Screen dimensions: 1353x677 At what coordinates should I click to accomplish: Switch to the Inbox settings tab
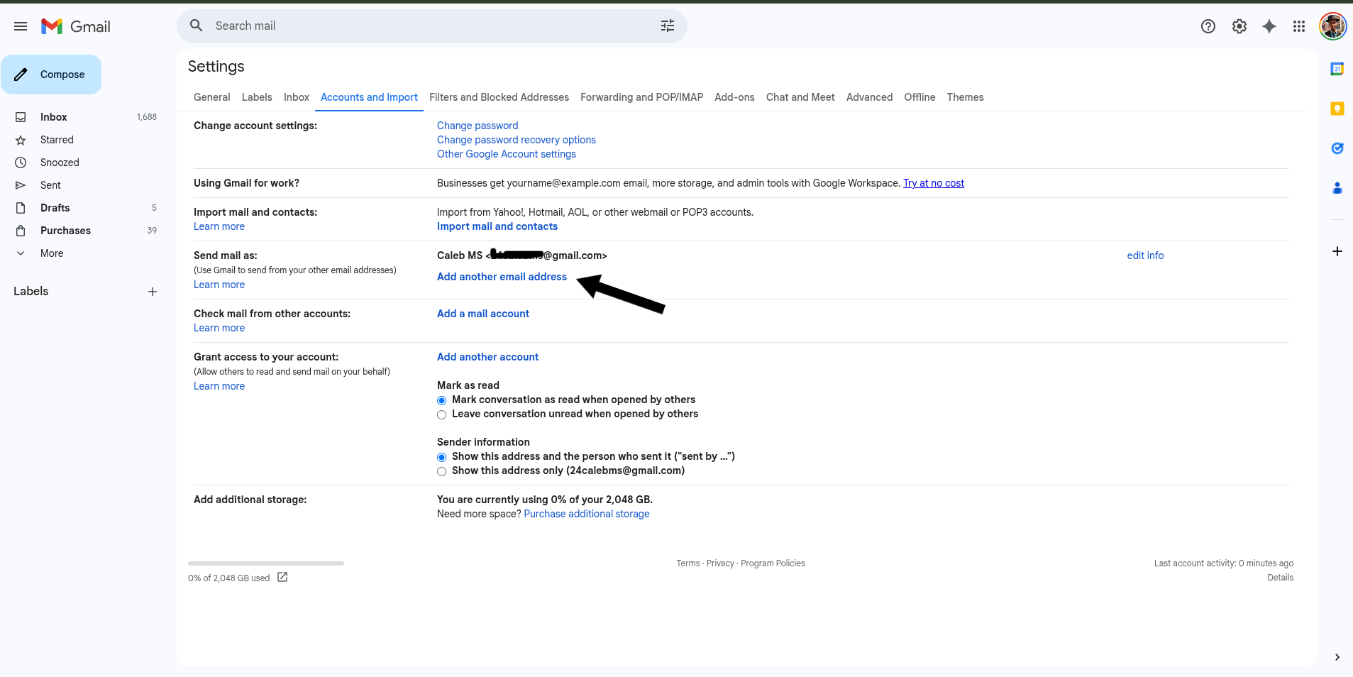pyautogui.click(x=297, y=97)
